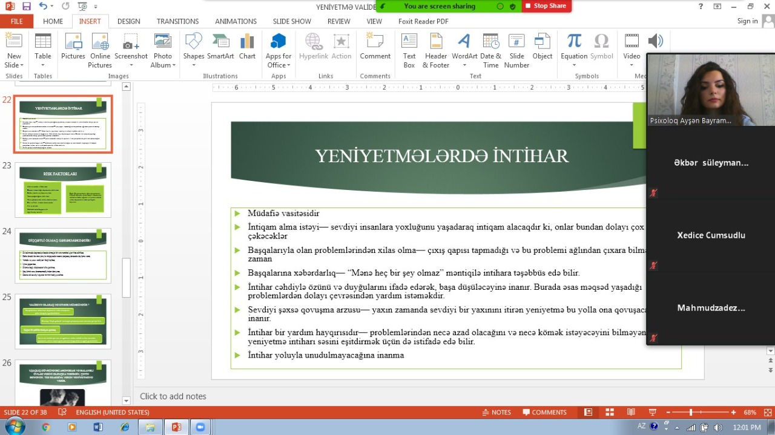Screen dimensions: 775x435
Task: Switch to Slide Sorter view
Action: point(609,413)
